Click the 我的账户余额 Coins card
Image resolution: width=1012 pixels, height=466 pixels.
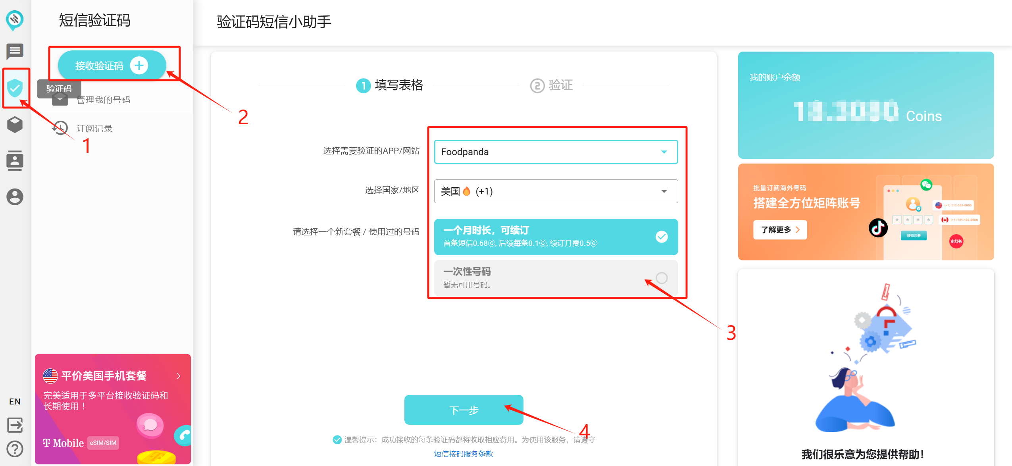pyautogui.click(x=866, y=105)
